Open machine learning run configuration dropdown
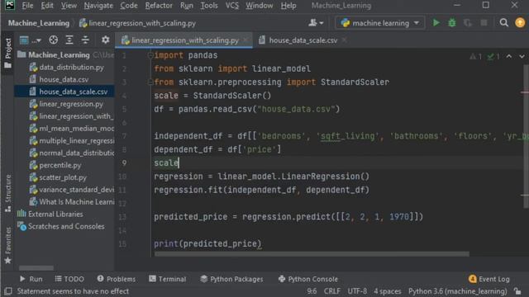 [379, 23]
